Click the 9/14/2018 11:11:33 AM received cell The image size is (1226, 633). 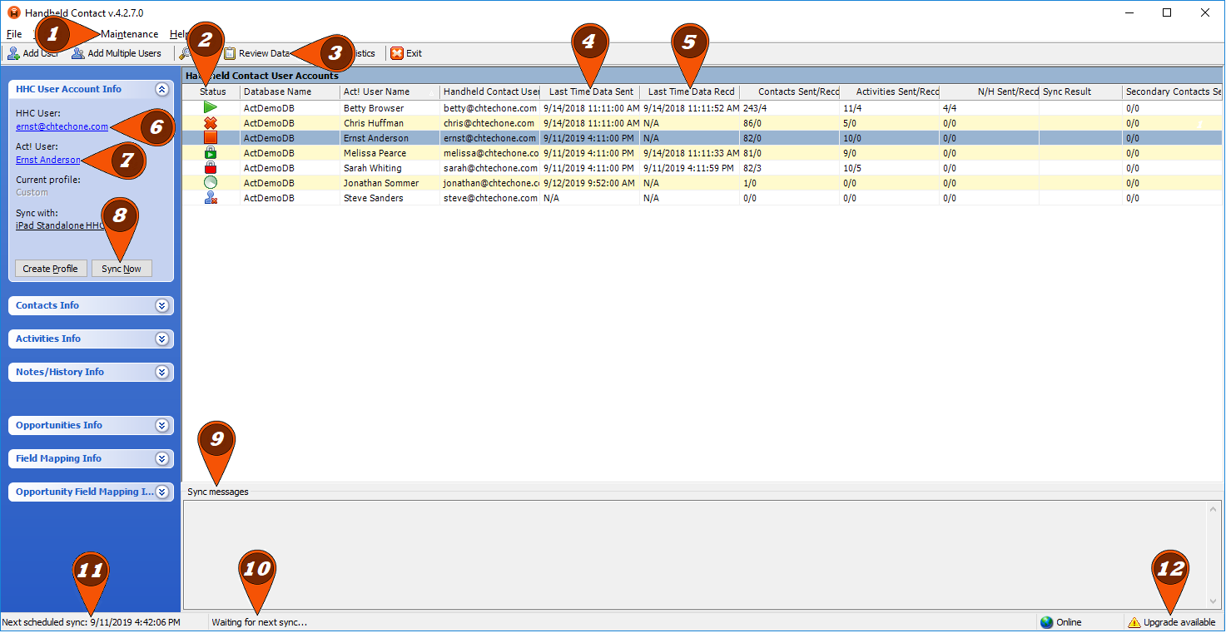coord(689,153)
